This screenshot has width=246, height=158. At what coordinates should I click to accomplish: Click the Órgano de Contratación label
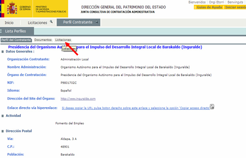pos(27,75)
